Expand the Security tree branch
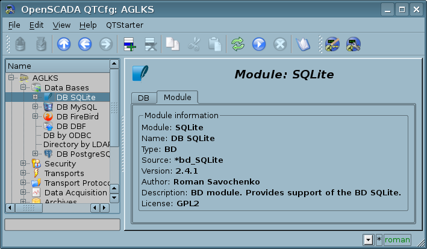Image resolution: width=427 pixels, height=249 pixels. pos(23,163)
